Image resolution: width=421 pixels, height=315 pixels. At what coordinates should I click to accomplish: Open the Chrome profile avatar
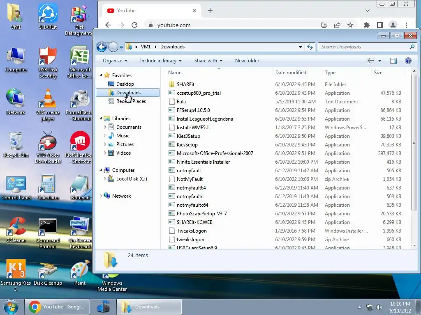pyautogui.click(x=393, y=25)
